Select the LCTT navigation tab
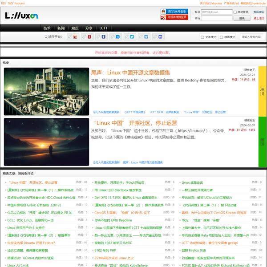 coord(103,28)
